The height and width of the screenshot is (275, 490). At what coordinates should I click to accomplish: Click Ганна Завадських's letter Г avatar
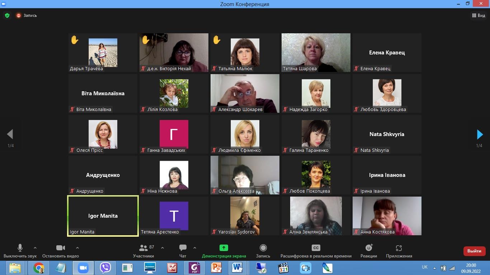point(174,134)
